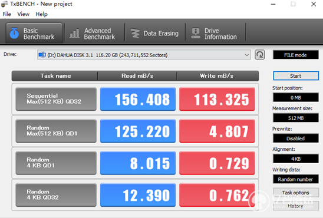Screen dimensions: 323x218
Task: Click 4 KB QD32 write result 0.762
Action: [x=217, y=195]
